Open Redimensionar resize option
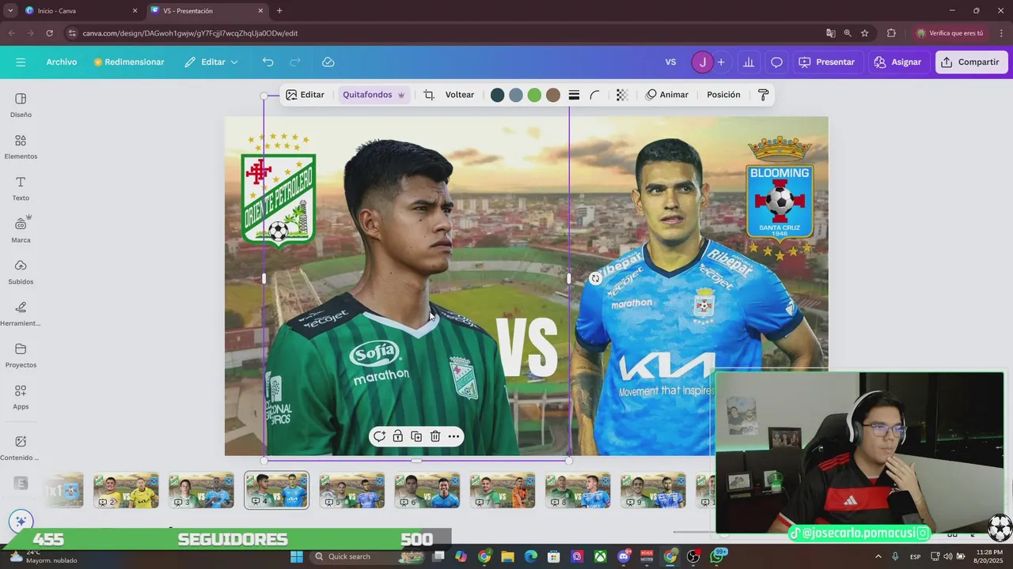This screenshot has width=1013, height=569. [129, 62]
